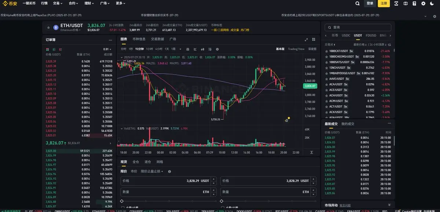
Task: Open the 广场 tab above chart
Action: point(173,39)
